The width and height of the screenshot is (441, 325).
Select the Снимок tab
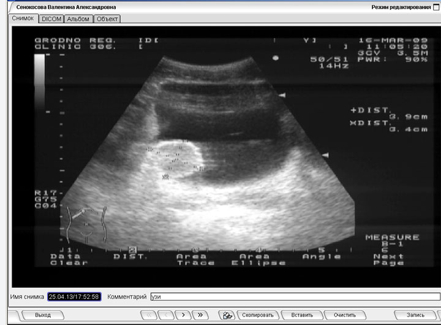coord(24,18)
